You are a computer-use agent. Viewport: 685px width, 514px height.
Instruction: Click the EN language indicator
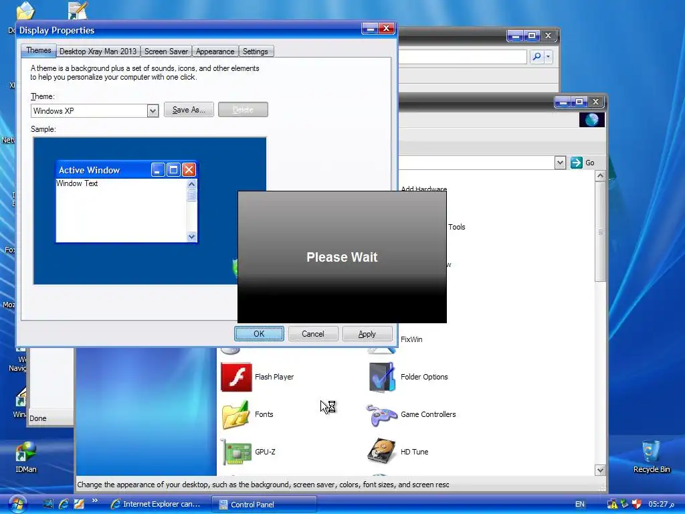(580, 504)
